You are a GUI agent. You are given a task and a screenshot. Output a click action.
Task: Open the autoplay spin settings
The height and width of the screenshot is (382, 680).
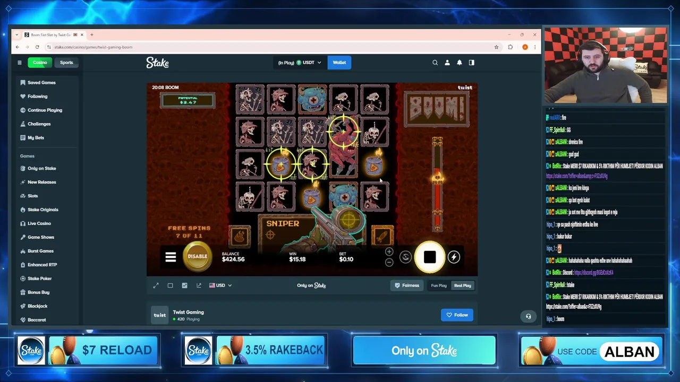405,257
